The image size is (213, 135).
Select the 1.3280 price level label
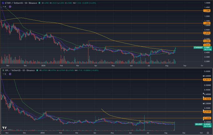[x=207, y=11]
